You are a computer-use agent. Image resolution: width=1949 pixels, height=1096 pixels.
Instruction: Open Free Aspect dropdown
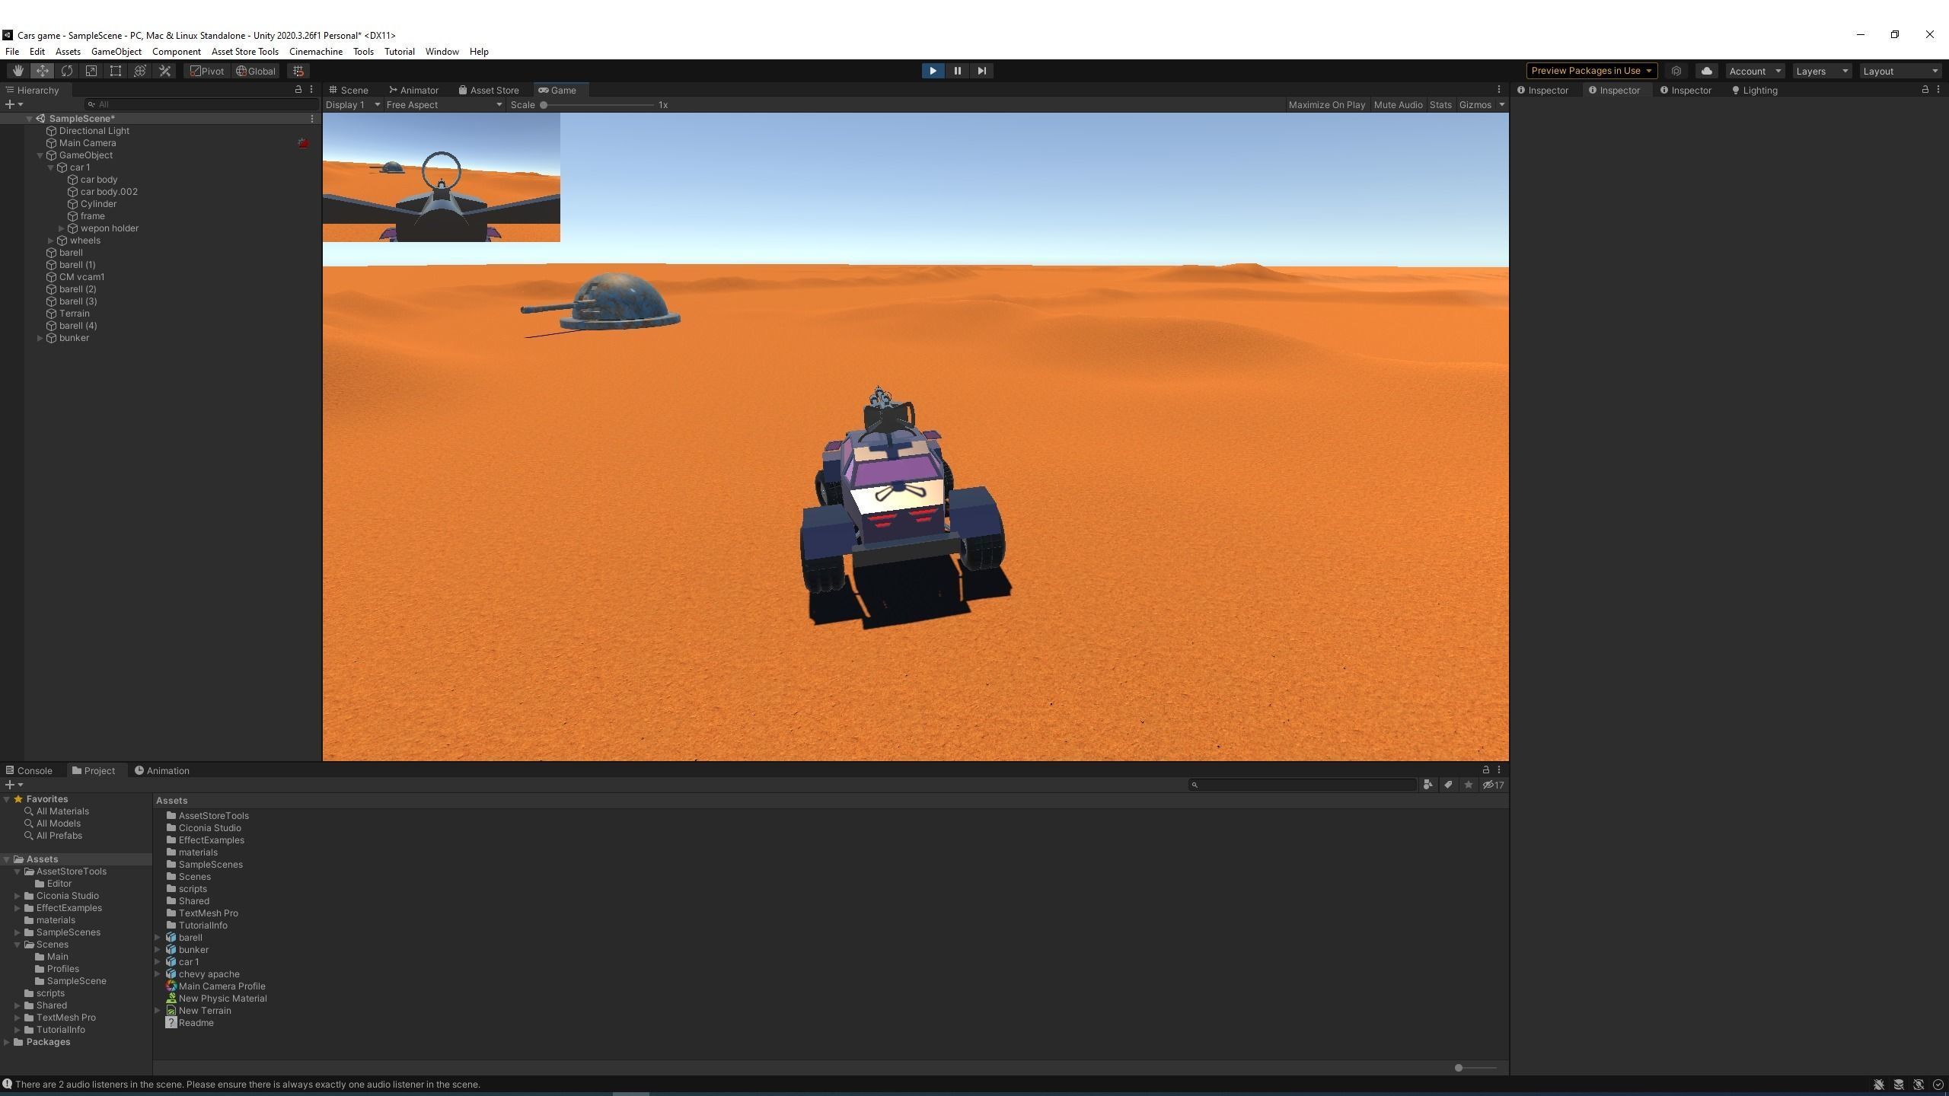(445, 105)
